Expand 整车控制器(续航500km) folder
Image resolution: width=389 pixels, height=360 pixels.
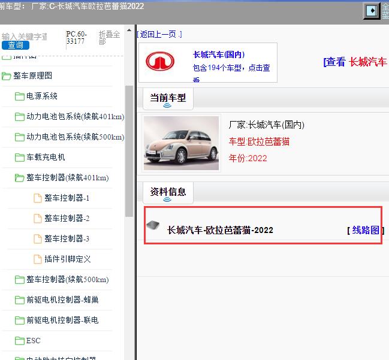[68, 280]
